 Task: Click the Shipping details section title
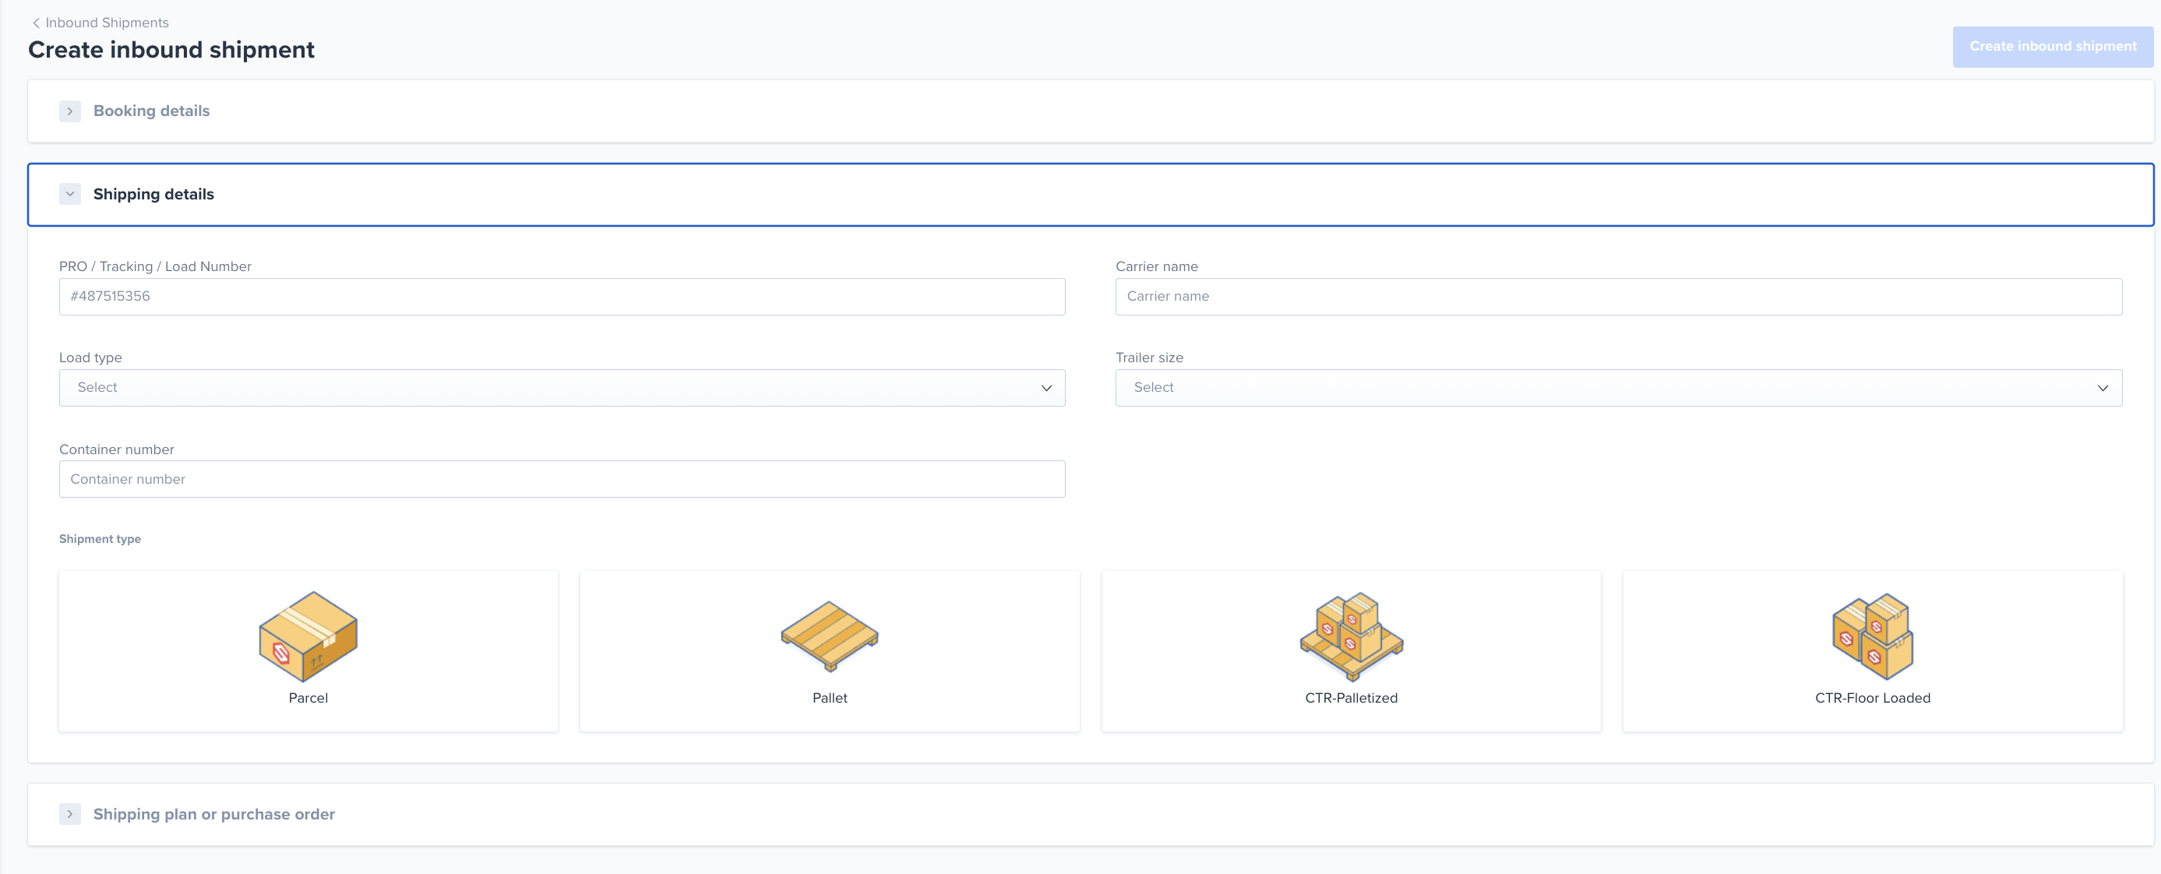pos(153,194)
